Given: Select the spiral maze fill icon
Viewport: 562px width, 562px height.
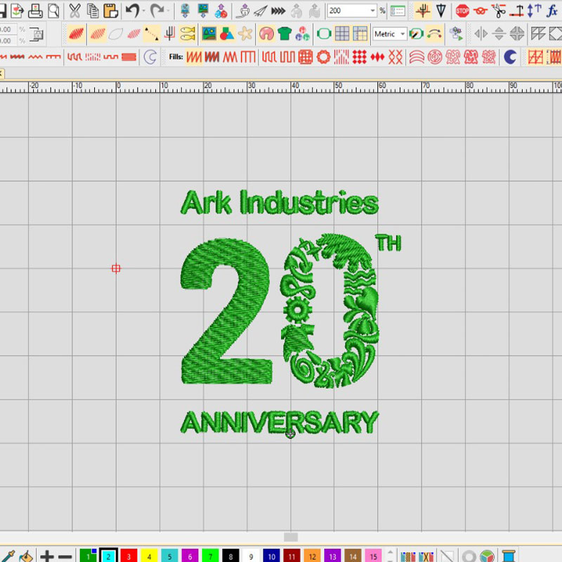Looking at the screenshot, I should (x=435, y=57).
